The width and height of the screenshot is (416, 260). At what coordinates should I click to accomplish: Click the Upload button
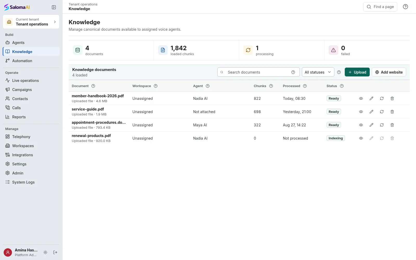[x=357, y=72]
